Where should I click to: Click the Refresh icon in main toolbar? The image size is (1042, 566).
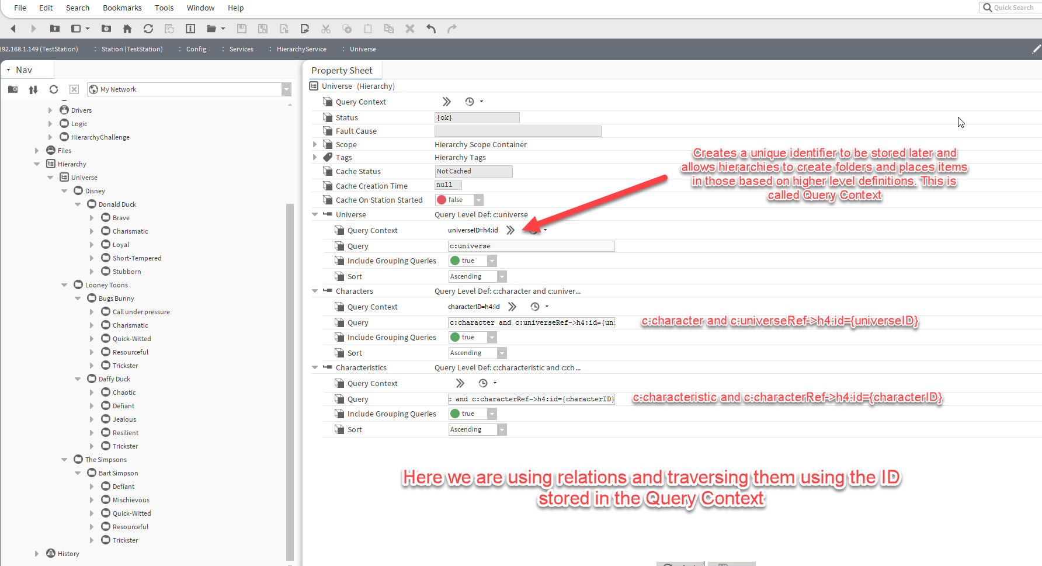click(x=148, y=29)
